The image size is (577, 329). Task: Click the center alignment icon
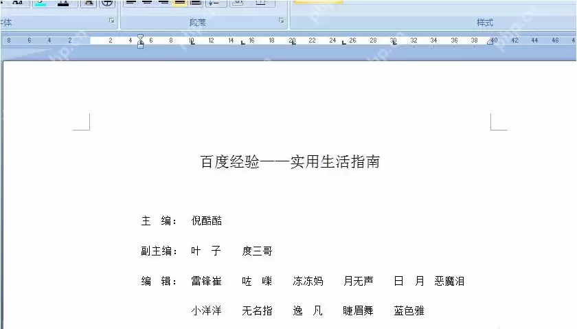click(147, 3)
